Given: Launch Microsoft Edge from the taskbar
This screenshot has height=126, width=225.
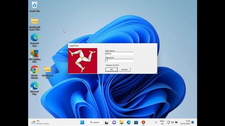Looking at the screenshot, I should 129,122.
